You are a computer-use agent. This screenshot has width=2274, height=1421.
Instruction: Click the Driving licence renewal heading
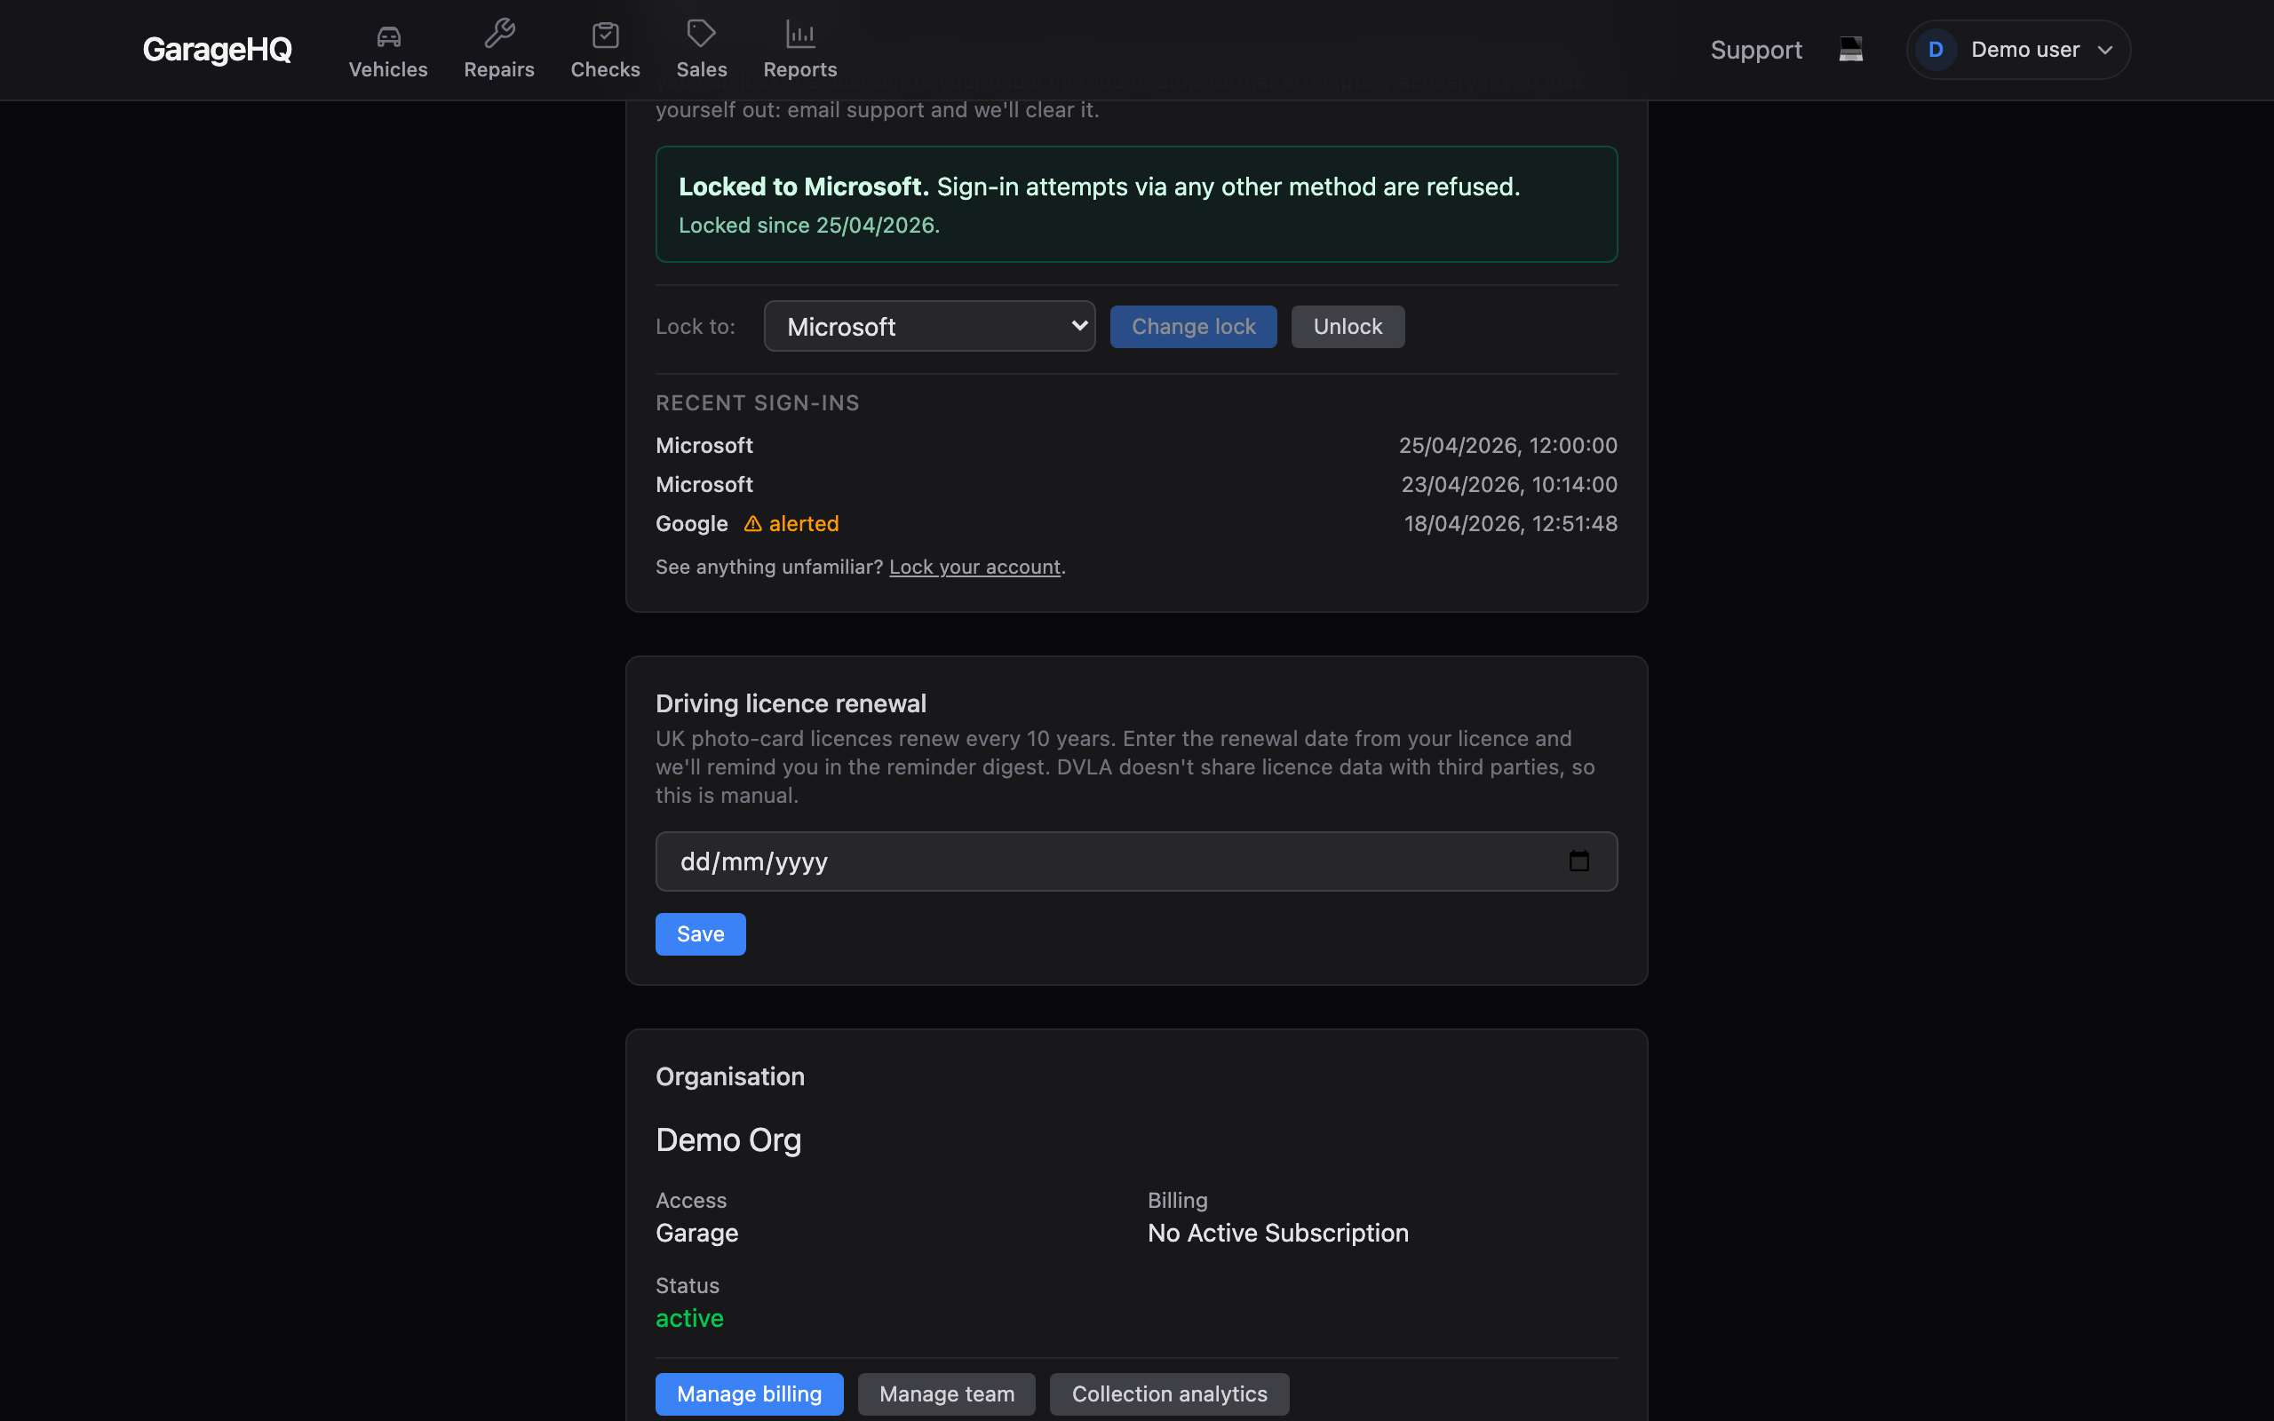(791, 703)
